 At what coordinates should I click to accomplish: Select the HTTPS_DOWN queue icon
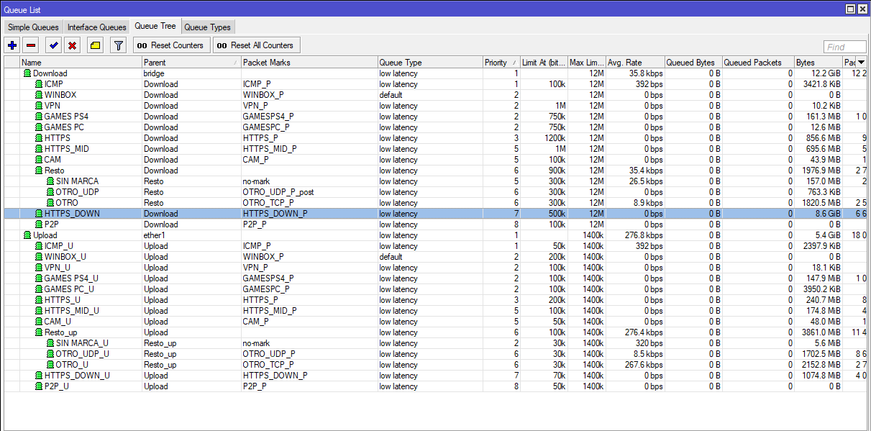(x=39, y=214)
